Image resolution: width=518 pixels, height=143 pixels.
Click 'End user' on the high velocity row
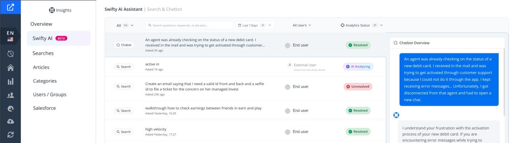coord(300,132)
